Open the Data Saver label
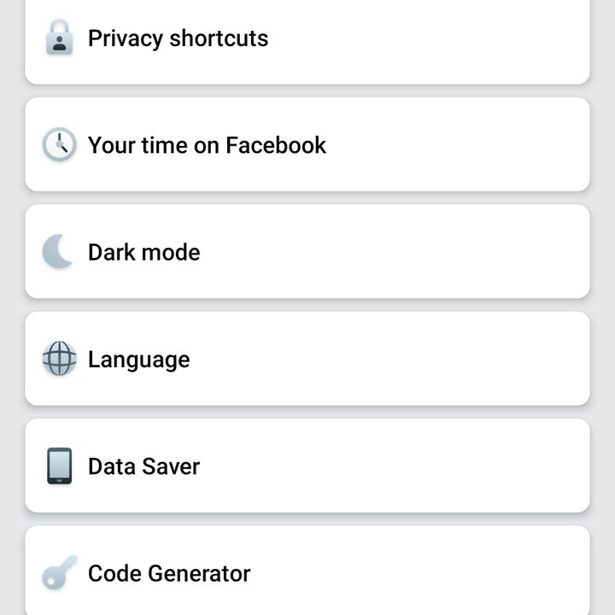Image resolution: width=615 pixels, height=615 pixels. coord(144,466)
